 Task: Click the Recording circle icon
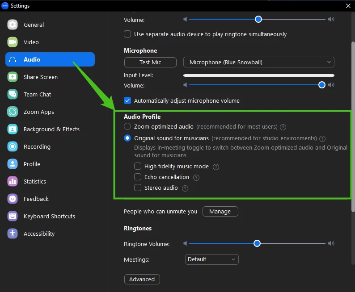(13, 146)
